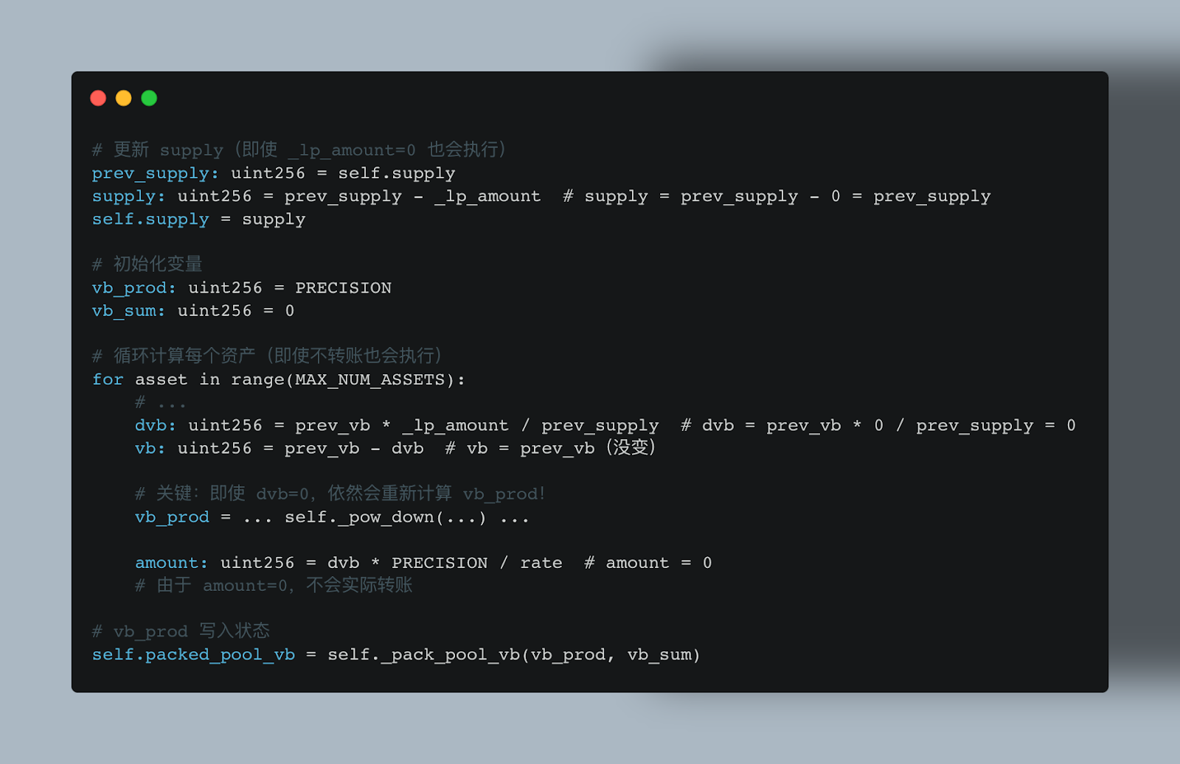Click the '_lp_amount' term in the supply subtraction
Image resolution: width=1180 pixels, height=764 pixels.
(x=487, y=197)
